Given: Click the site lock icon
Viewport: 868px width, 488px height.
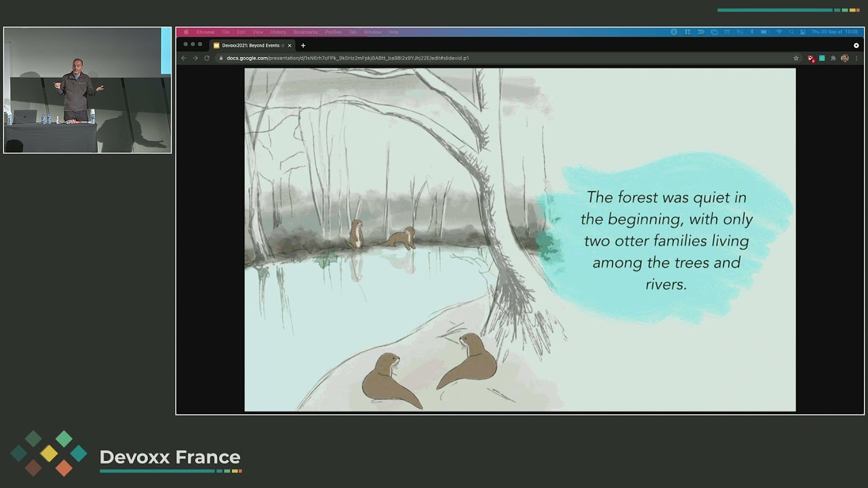Looking at the screenshot, I should (220, 58).
